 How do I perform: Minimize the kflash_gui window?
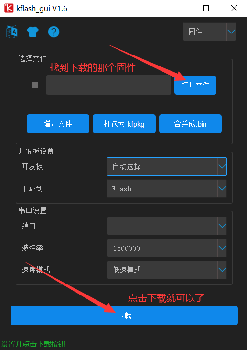point(178,9)
